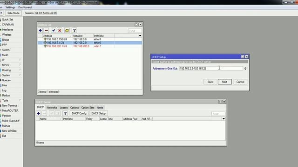Open Radius in sidebar

6,96
